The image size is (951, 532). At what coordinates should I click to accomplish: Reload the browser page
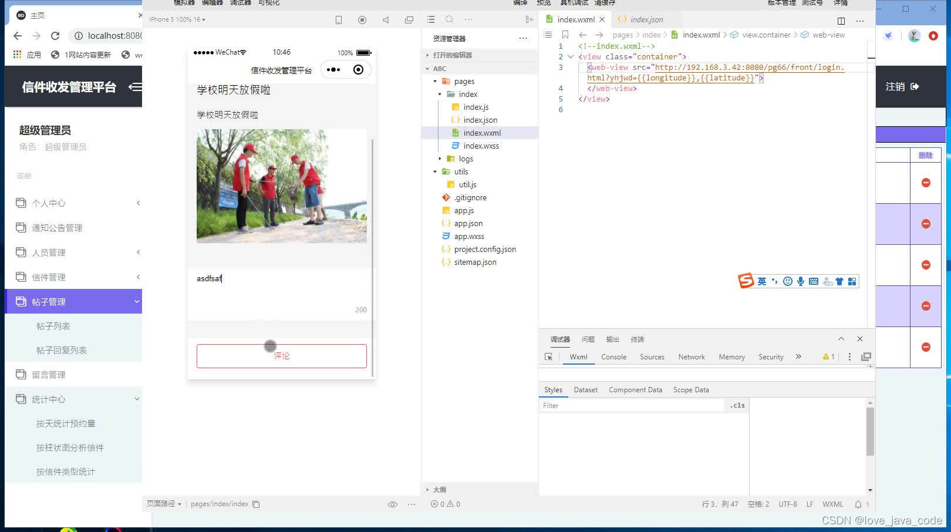click(x=55, y=36)
